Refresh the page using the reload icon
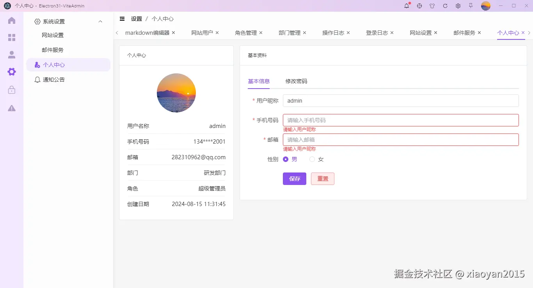 coord(445,6)
